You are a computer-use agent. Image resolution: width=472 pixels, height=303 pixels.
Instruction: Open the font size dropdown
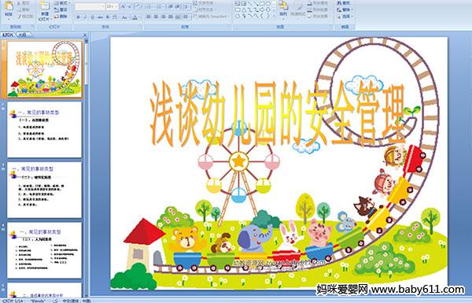click(112, 6)
